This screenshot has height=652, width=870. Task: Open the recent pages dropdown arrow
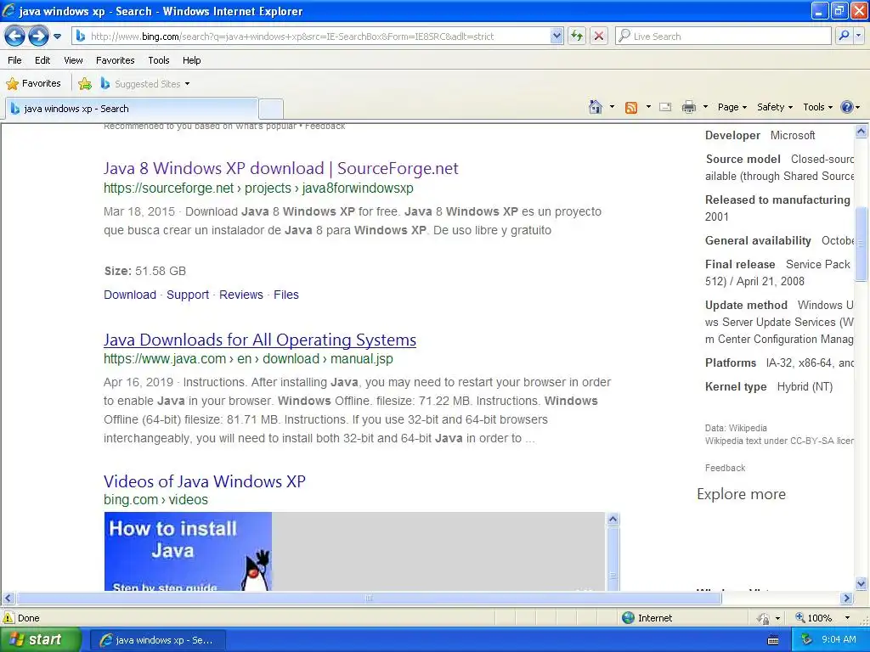(x=57, y=37)
